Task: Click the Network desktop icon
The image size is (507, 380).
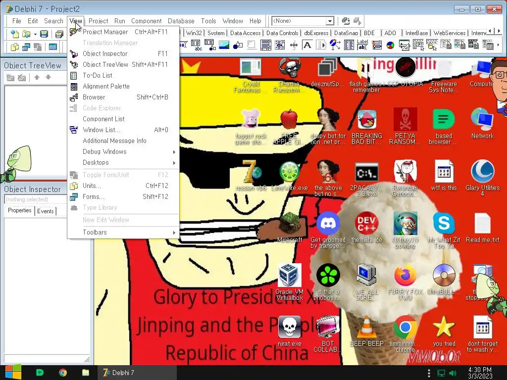Action: pyautogui.click(x=482, y=123)
